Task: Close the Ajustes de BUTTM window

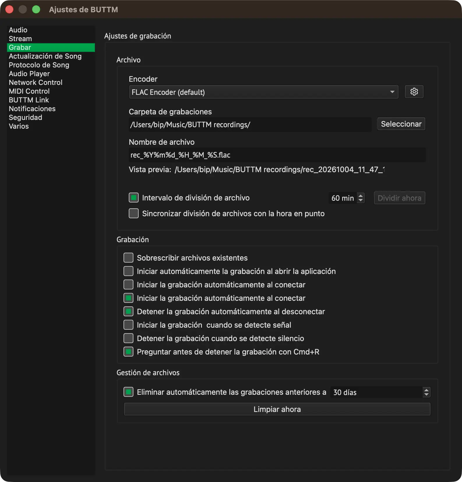Action: (9, 10)
